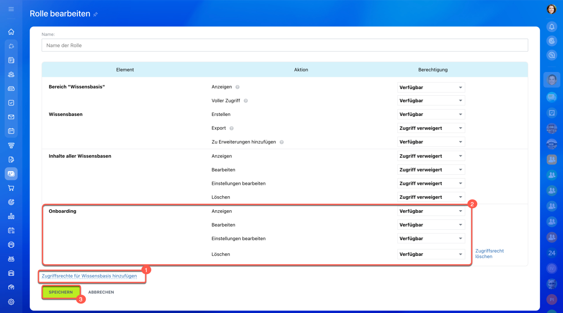Open Onboarding Anzeigen permission dropdown
The width and height of the screenshot is (563, 313).
431,211
